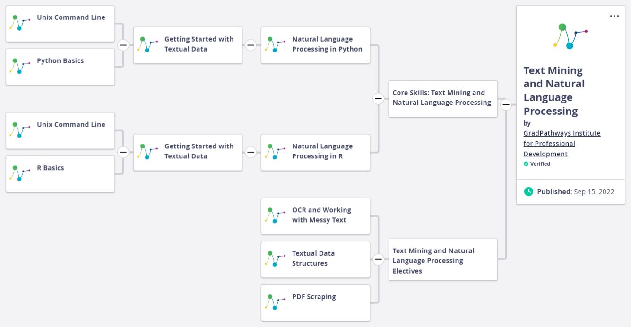Open Core Skills: Text Mining and NLP card
The image size is (631, 327).
(443, 99)
